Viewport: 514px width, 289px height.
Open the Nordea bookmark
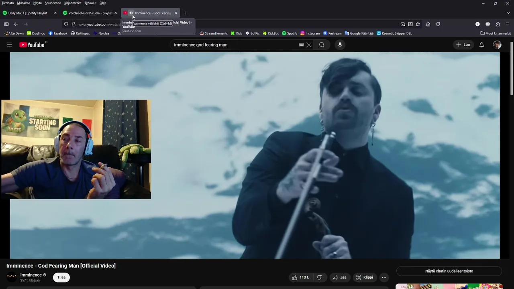[101, 33]
